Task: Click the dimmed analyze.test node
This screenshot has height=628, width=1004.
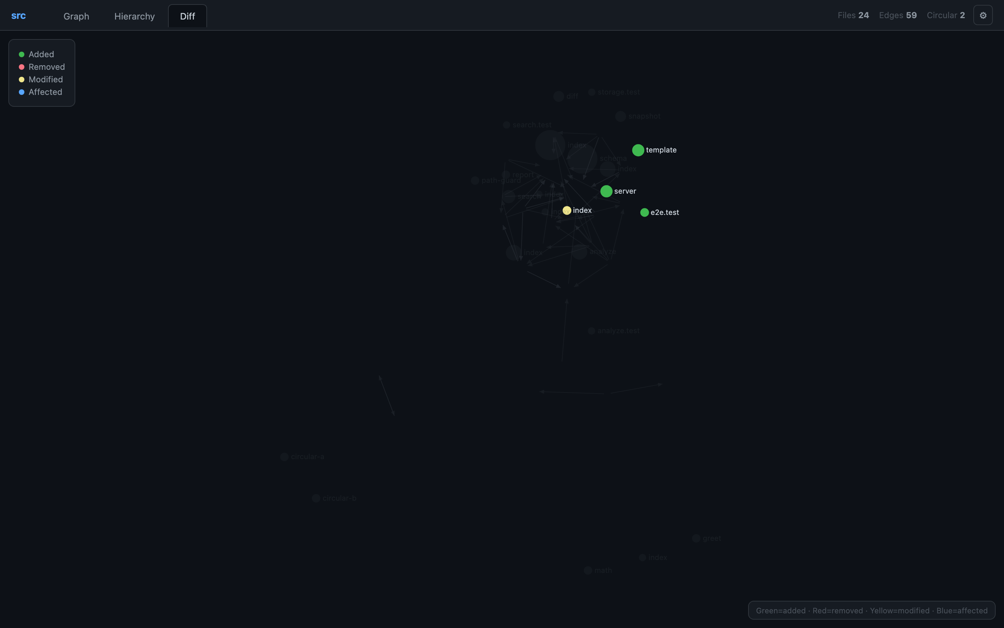Action: pos(591,331)
